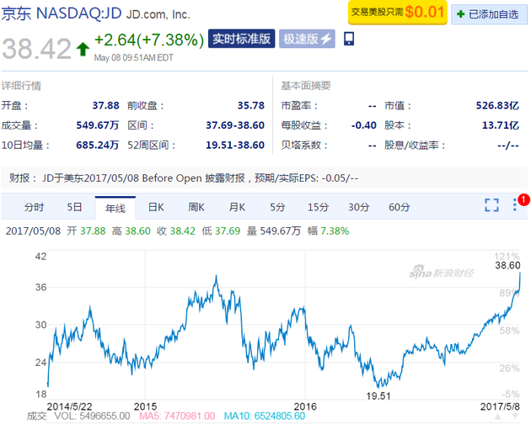The width and height of the screenshot is (531, 424).
Task: Click the 10日均量 value 685.24万
Action: click(98, 145)
